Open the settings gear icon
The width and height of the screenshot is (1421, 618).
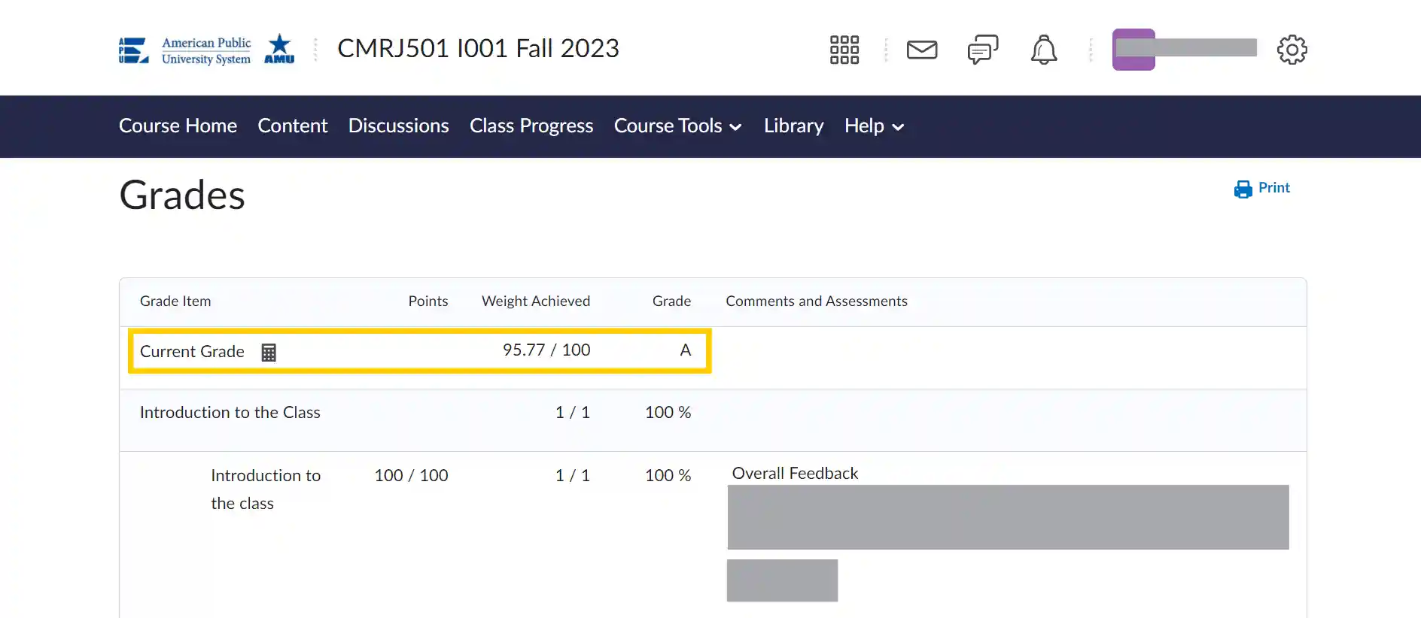tap(1292, 50)
